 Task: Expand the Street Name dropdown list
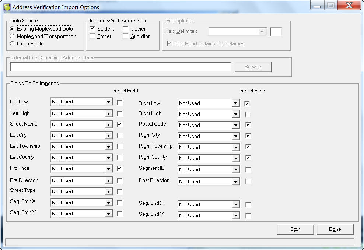(108, 124)
